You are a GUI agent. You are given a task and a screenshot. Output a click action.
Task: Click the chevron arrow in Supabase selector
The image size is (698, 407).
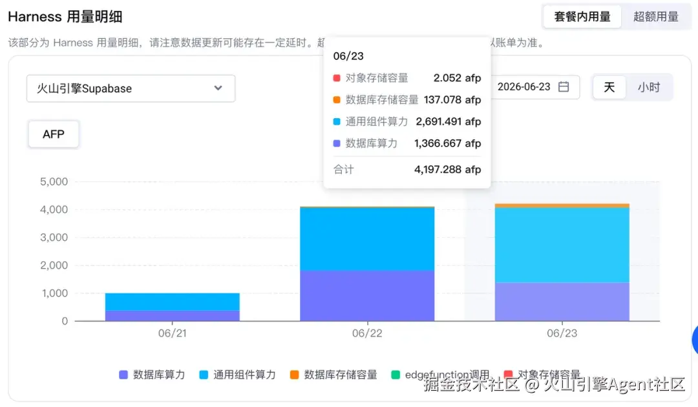click(x=218, y=88)
